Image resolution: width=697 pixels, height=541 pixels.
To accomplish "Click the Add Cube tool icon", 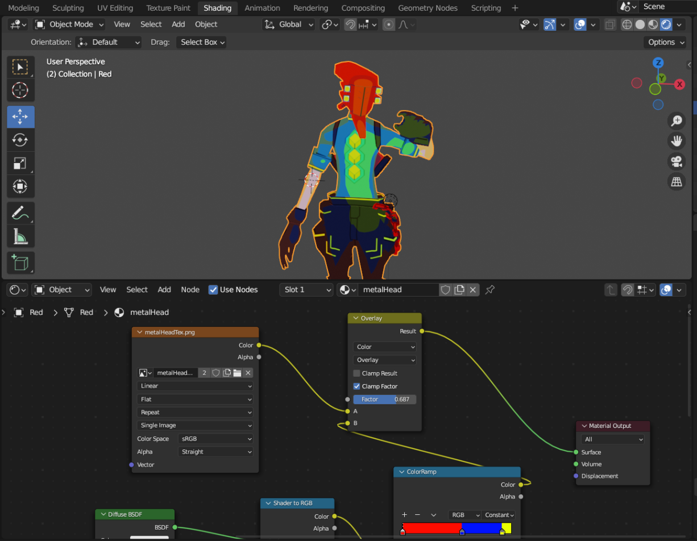I will pyautogui.click(x=20, y=263).
